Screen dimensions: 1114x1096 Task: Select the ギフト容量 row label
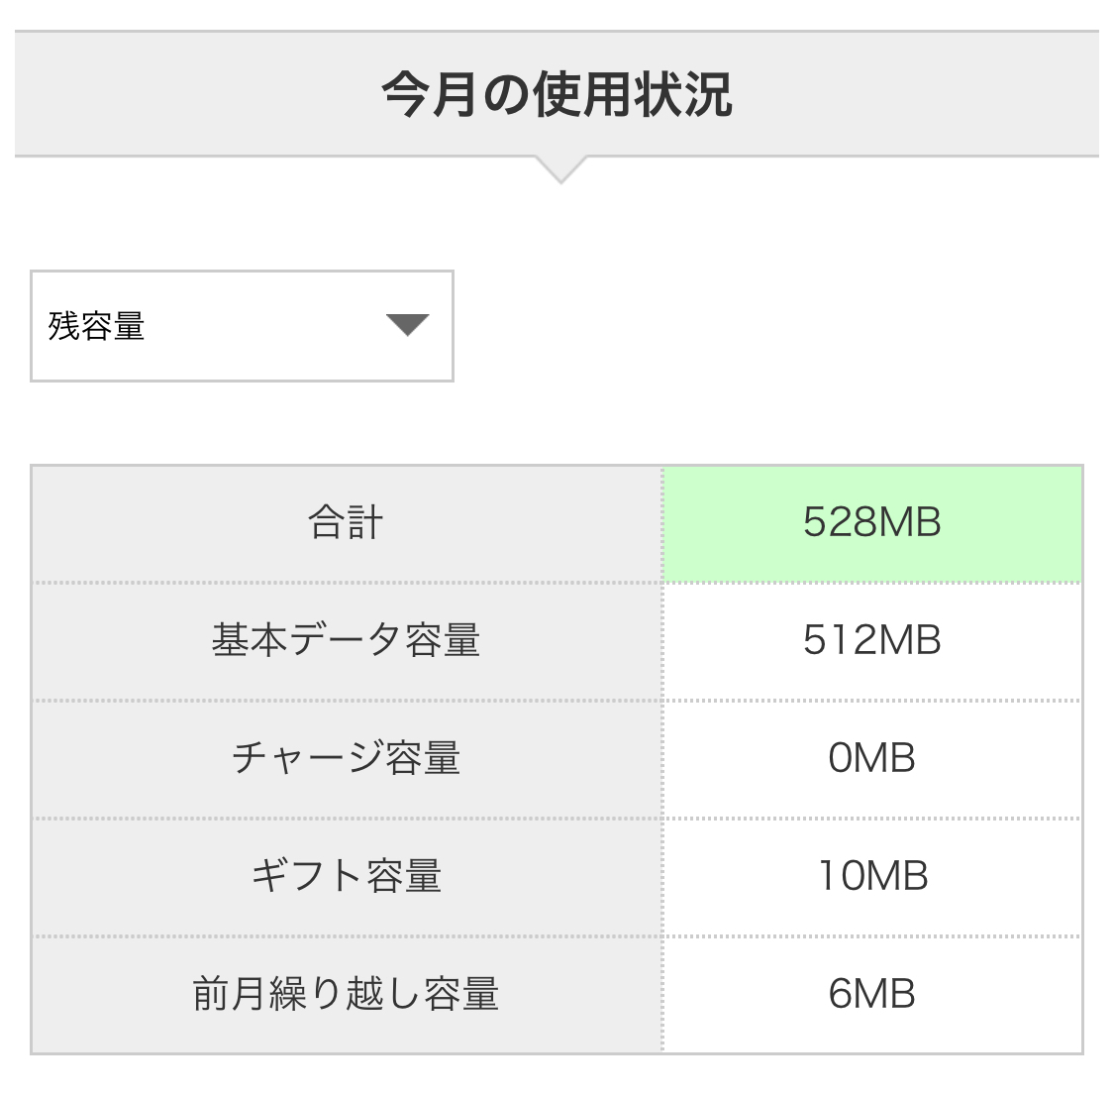[x=346, y=876]
